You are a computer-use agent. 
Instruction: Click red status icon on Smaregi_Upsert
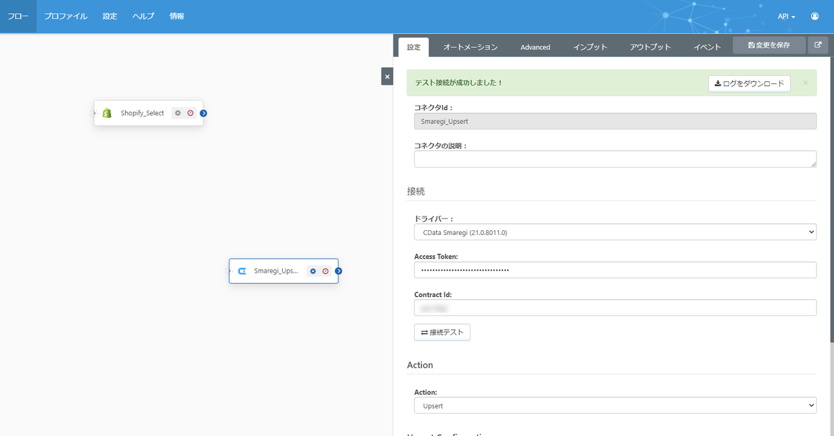pos(325,271)
